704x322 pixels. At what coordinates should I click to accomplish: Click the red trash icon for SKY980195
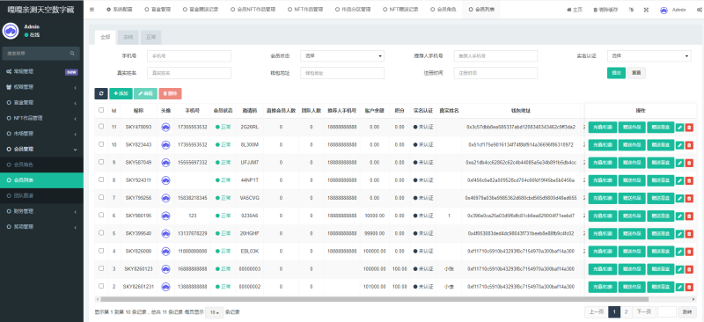[689, 216]
